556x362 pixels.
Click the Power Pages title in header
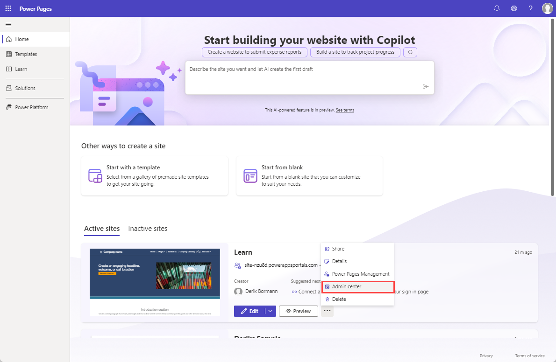click(36, 8)
